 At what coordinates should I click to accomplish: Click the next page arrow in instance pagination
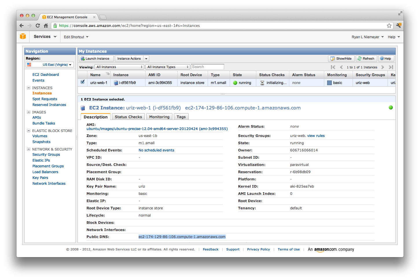coord(383,67)
